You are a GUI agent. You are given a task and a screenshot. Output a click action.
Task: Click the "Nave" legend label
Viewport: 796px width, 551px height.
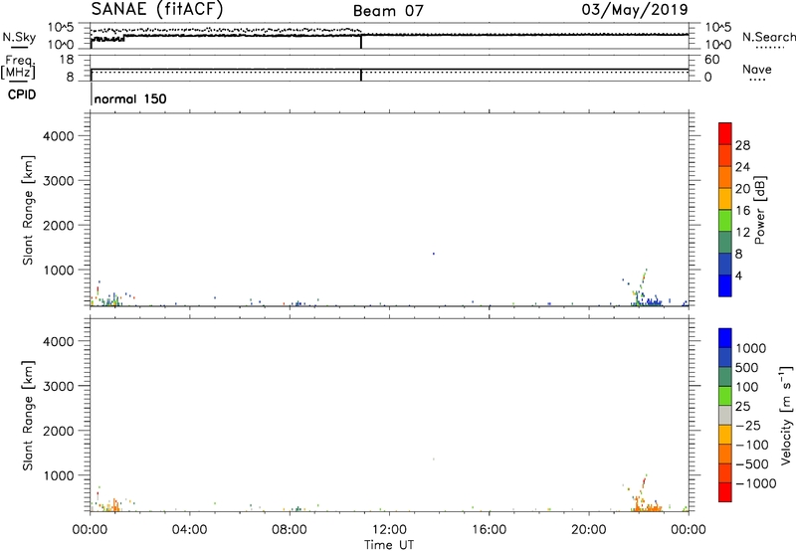click(757, 70)
